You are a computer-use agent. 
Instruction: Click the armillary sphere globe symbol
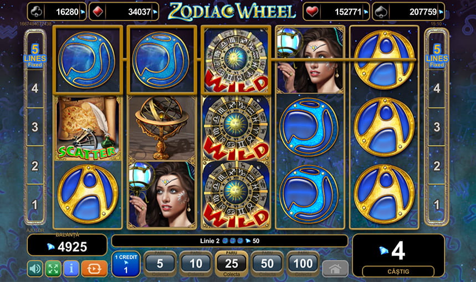coord(161,128)
